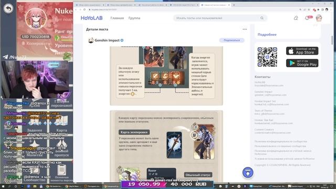Click the donation goal progress bar
The image size is (336, 189).
pyautogui.click(x=167, y=184)
